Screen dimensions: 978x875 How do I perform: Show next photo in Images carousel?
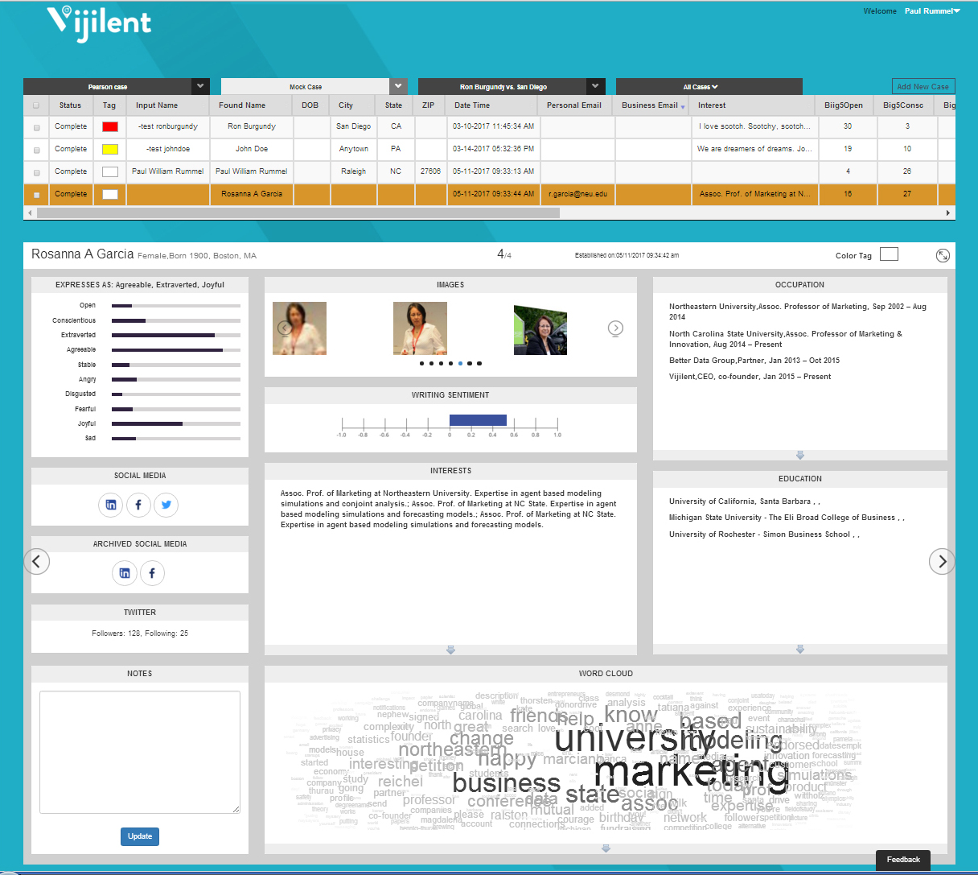point(615,328)
